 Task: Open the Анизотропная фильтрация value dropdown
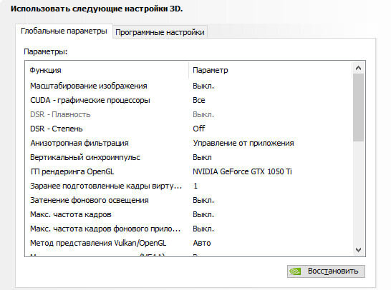243,144
